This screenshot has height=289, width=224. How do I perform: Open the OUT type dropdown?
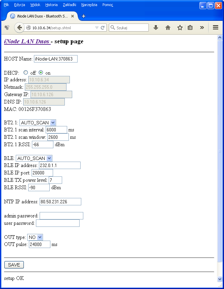click(35, 237)
